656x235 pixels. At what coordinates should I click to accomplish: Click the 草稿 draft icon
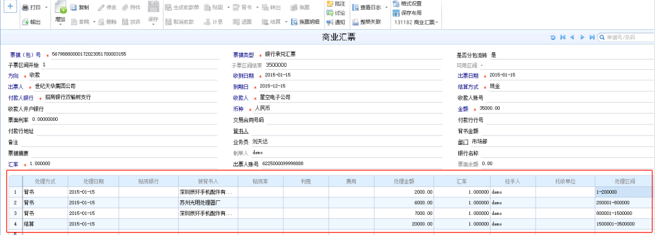coord(74,22)
